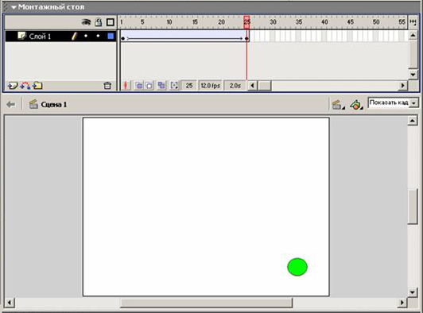Image resolution: width=423 pixels, height=313 pixels.
Task: Click blue outline color swatch of Слой 1
Action: (111, 36)
